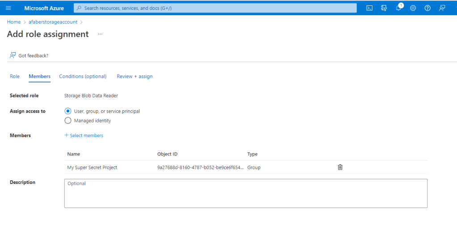The image size is (457, 242).
Task: Open the Help question mark icon
Action: point(427,8)
